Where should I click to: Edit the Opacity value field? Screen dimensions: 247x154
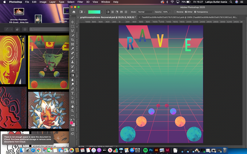coord(165,12)
